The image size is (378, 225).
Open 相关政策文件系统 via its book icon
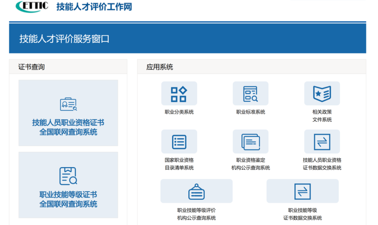point(321,93)
